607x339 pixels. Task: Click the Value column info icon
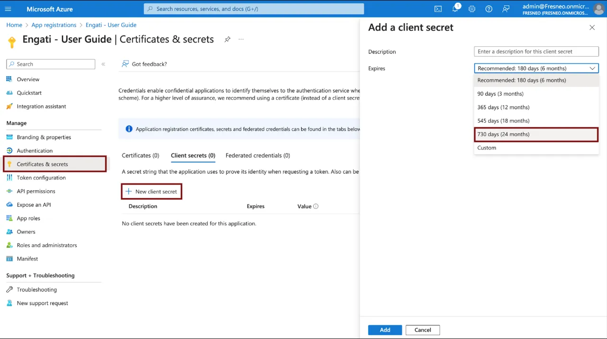[x=316, y=206]
